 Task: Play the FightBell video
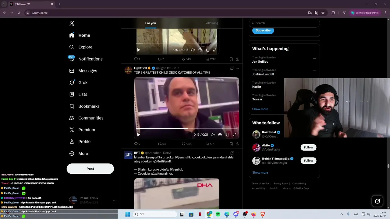[x=139, y=135]
